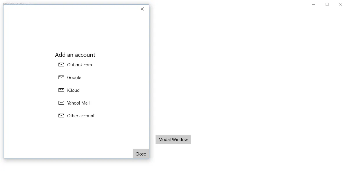Viewport: 345px width, 172px height.
Task: Choose the Other account label
Action: (81, 116)
